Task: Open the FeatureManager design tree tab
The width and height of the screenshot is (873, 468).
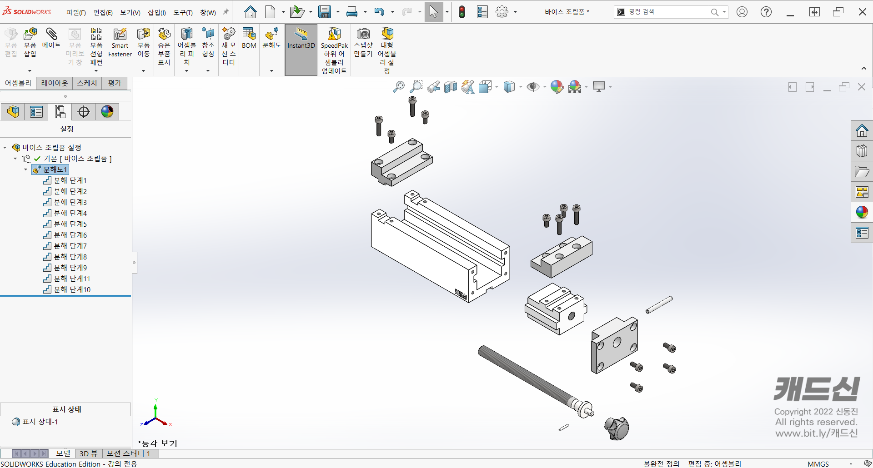Action: 13,111
